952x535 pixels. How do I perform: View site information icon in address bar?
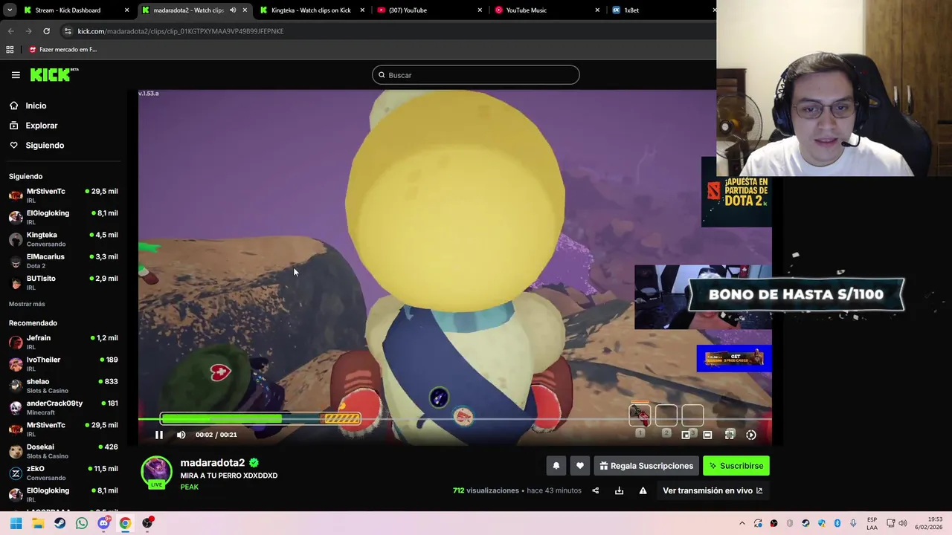[x=68, y=31]
